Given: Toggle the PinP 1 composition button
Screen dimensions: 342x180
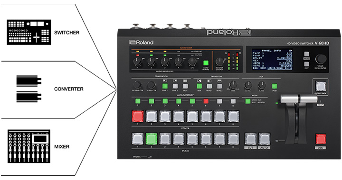Looking at the screenshot, I should 165,86.
